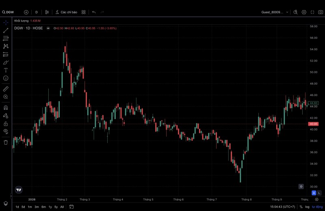Open the object tree layers icon
The height and width of the screenshot is (211, 325).
[x=6, y=204]
